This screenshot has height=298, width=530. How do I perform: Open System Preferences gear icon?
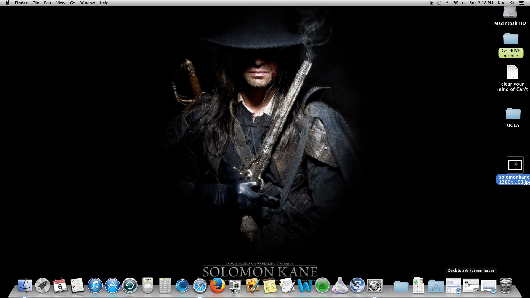coord(375,285)
